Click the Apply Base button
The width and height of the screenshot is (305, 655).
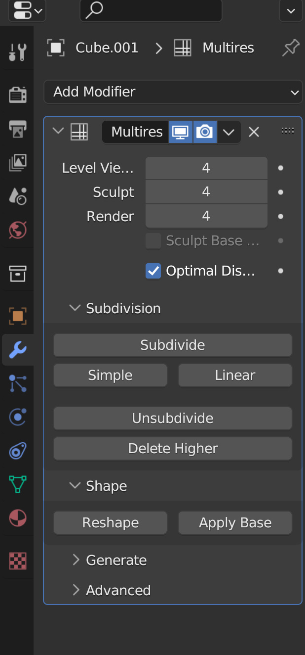(x=235, y=522)
